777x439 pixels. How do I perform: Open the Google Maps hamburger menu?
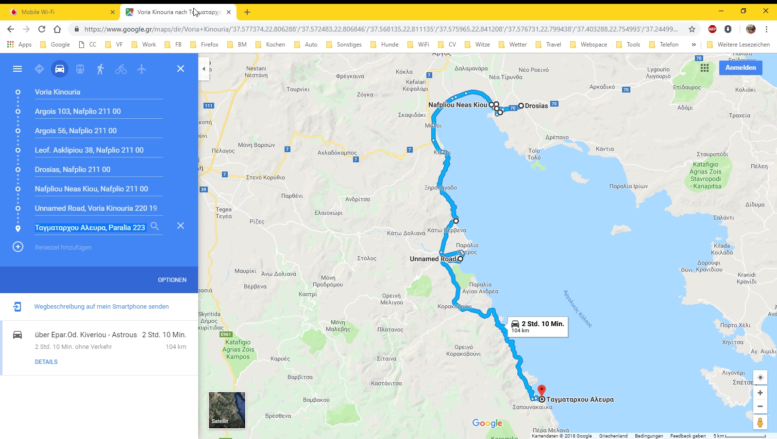coord(17,69)
